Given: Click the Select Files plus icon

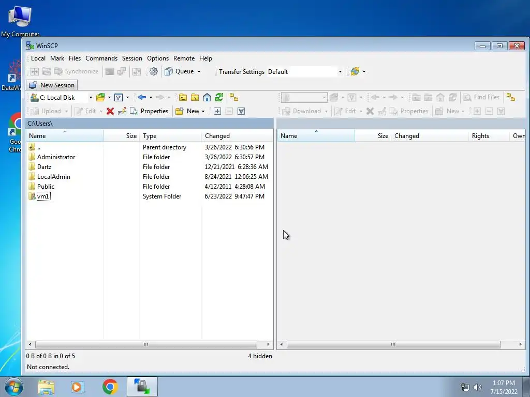Looking at the screenshot, I should (217, 111).
